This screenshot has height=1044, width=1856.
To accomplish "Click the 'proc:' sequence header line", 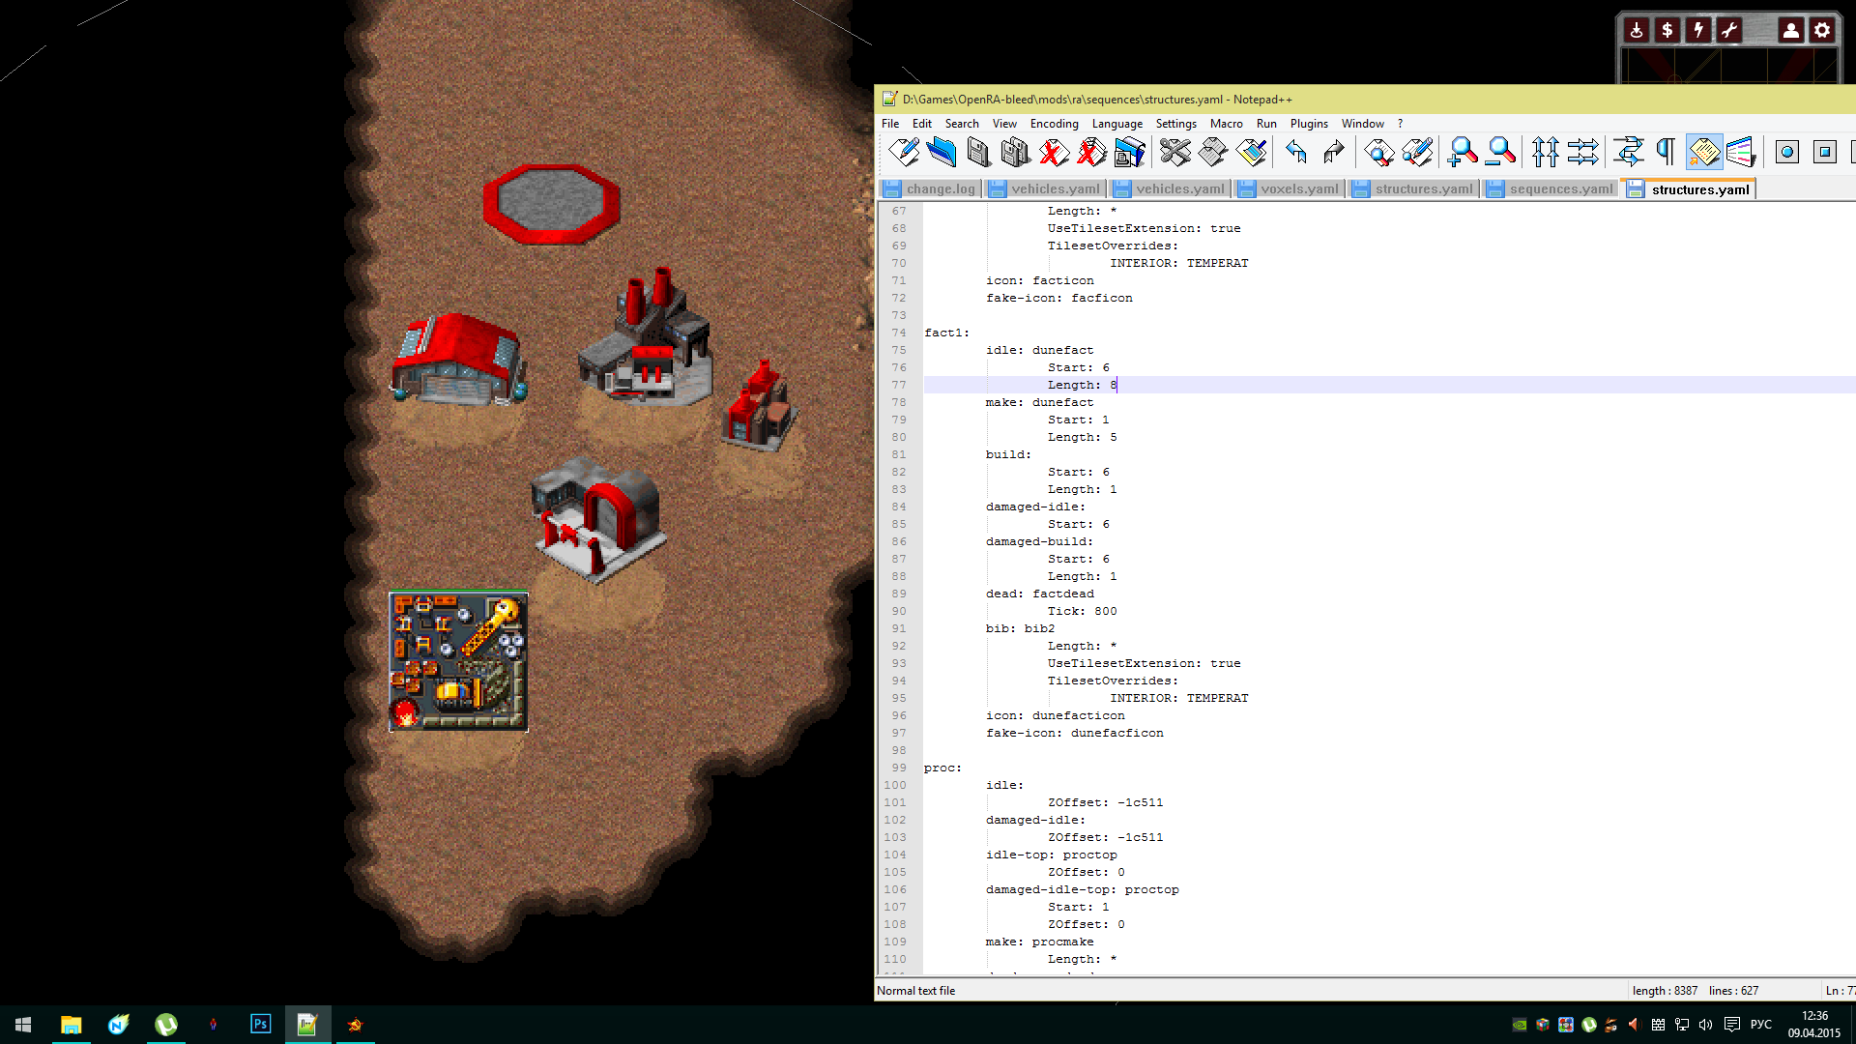I will (x=942, y=768).
